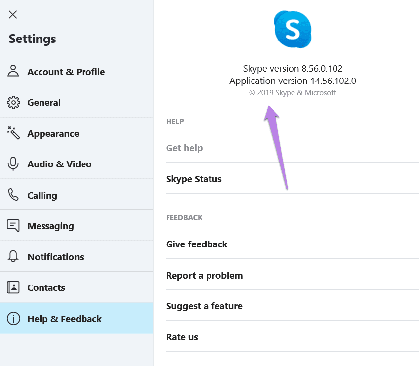Click the Messaging chat bubble icon
Viewport: 420px width, 366px height.
(13, 226)
